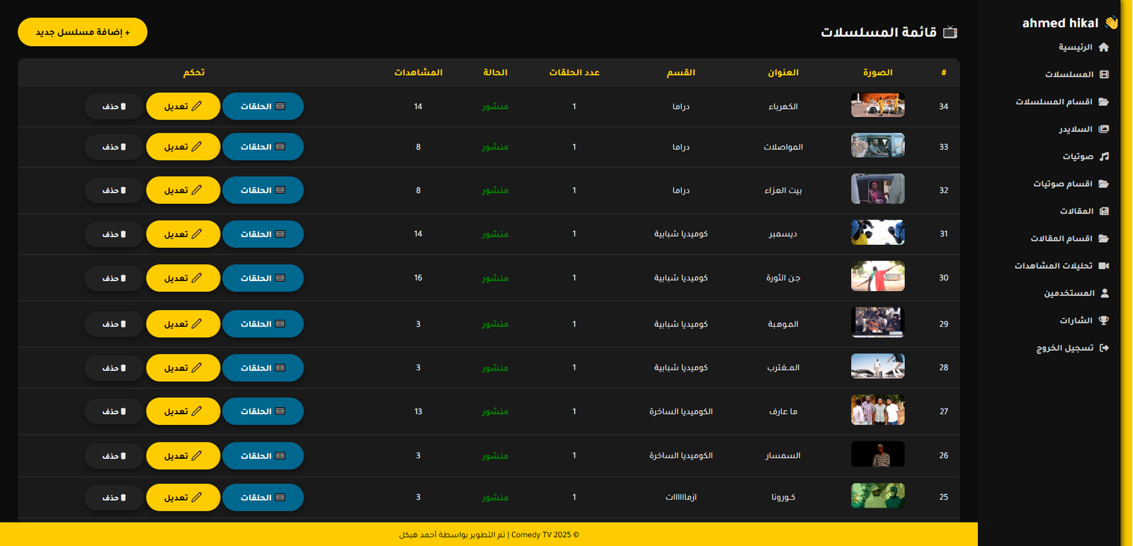Click the thumbnail image of السمسار
Image resolution: width=1133 pixels, height=546 pixels.
(x=877, y=455)
